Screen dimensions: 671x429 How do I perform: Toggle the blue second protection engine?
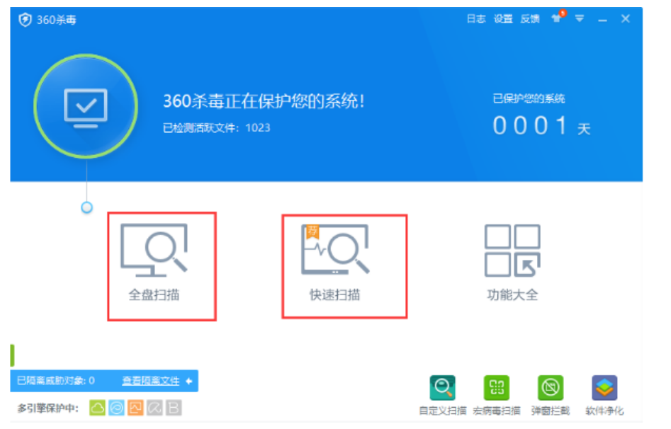[x=116, y=408]
